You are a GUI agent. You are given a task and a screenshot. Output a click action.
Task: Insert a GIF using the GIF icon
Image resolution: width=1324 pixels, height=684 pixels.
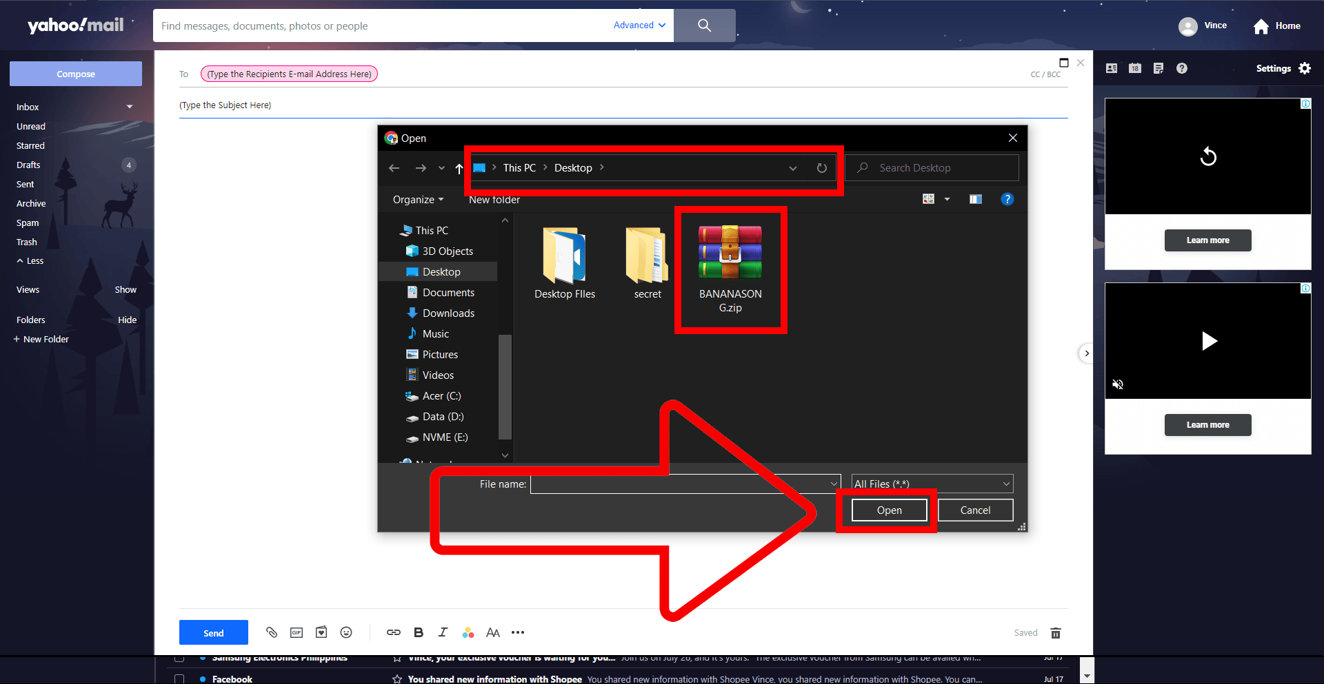[x=297, y=632]
